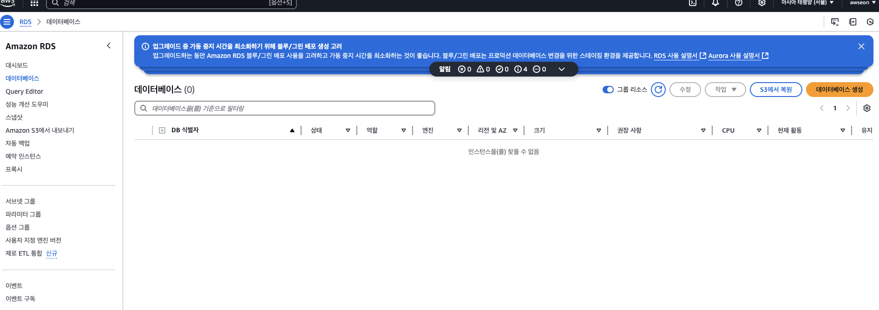Go to next page of databases

848,108
